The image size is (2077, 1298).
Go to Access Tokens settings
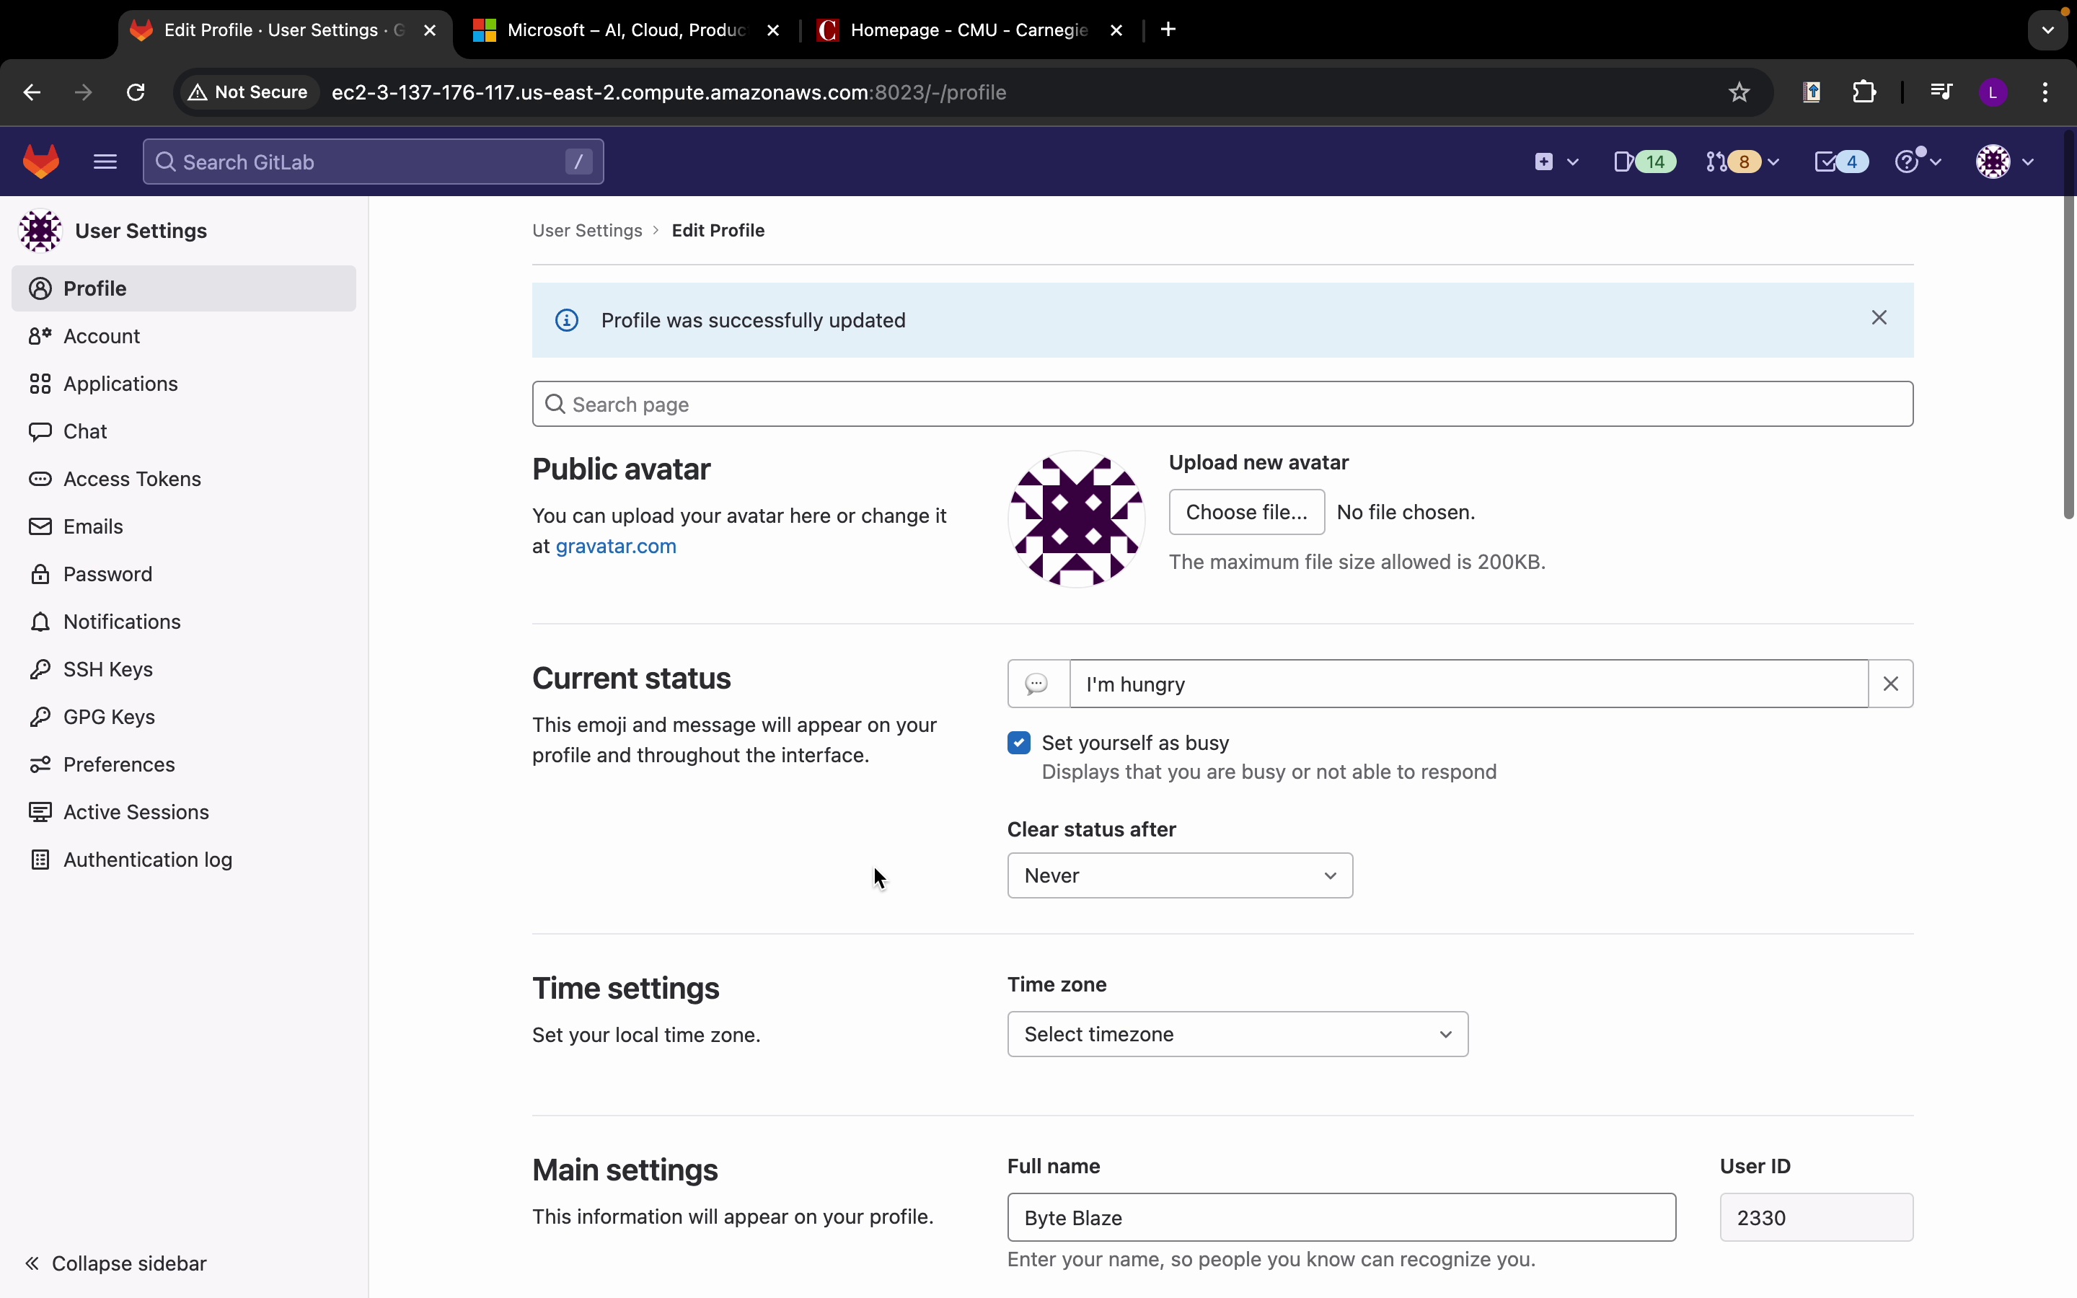[x=132, y=479]
